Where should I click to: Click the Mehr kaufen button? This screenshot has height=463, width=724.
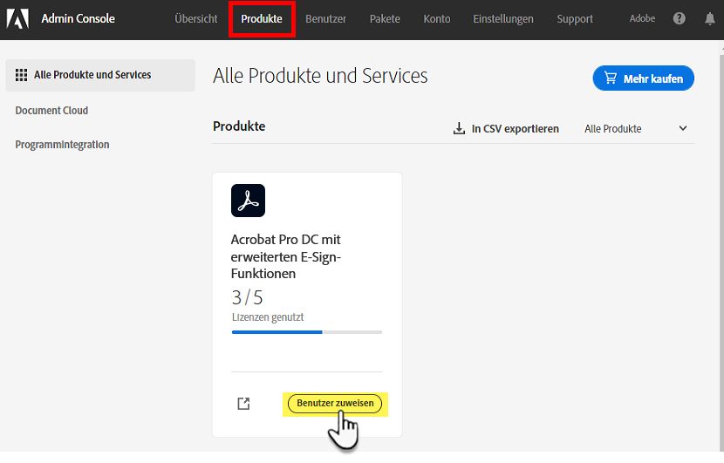tap(643, 78)
